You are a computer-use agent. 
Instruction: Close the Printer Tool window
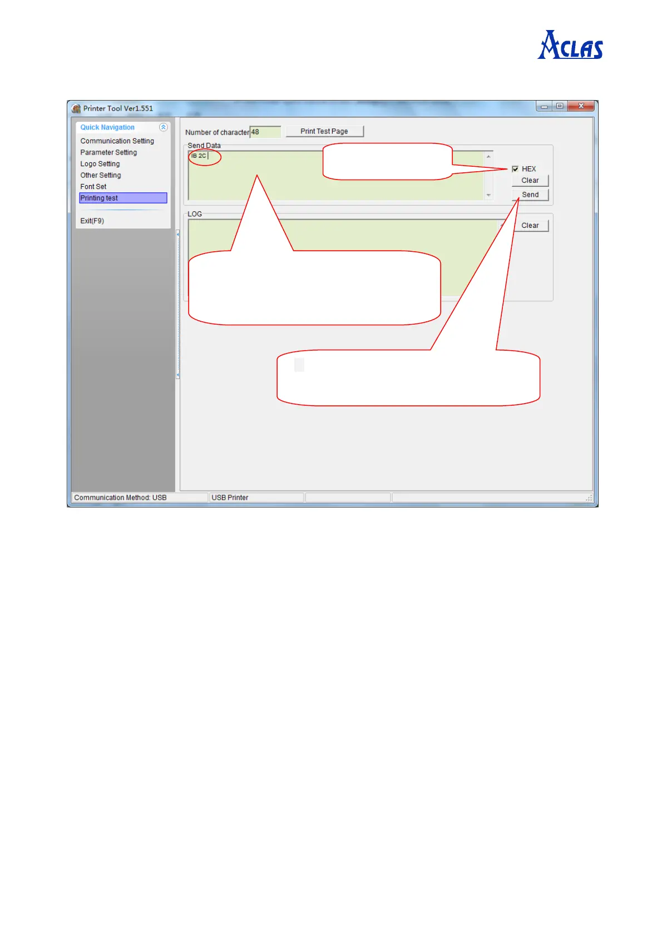tap(581, 106)
